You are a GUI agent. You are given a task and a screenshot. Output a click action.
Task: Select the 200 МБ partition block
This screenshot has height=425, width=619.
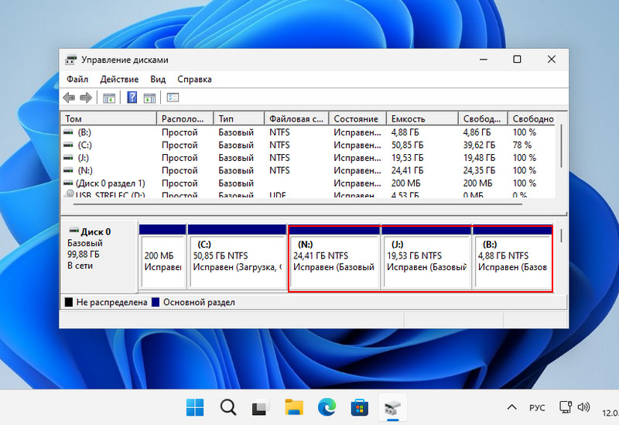coord(162,257)
